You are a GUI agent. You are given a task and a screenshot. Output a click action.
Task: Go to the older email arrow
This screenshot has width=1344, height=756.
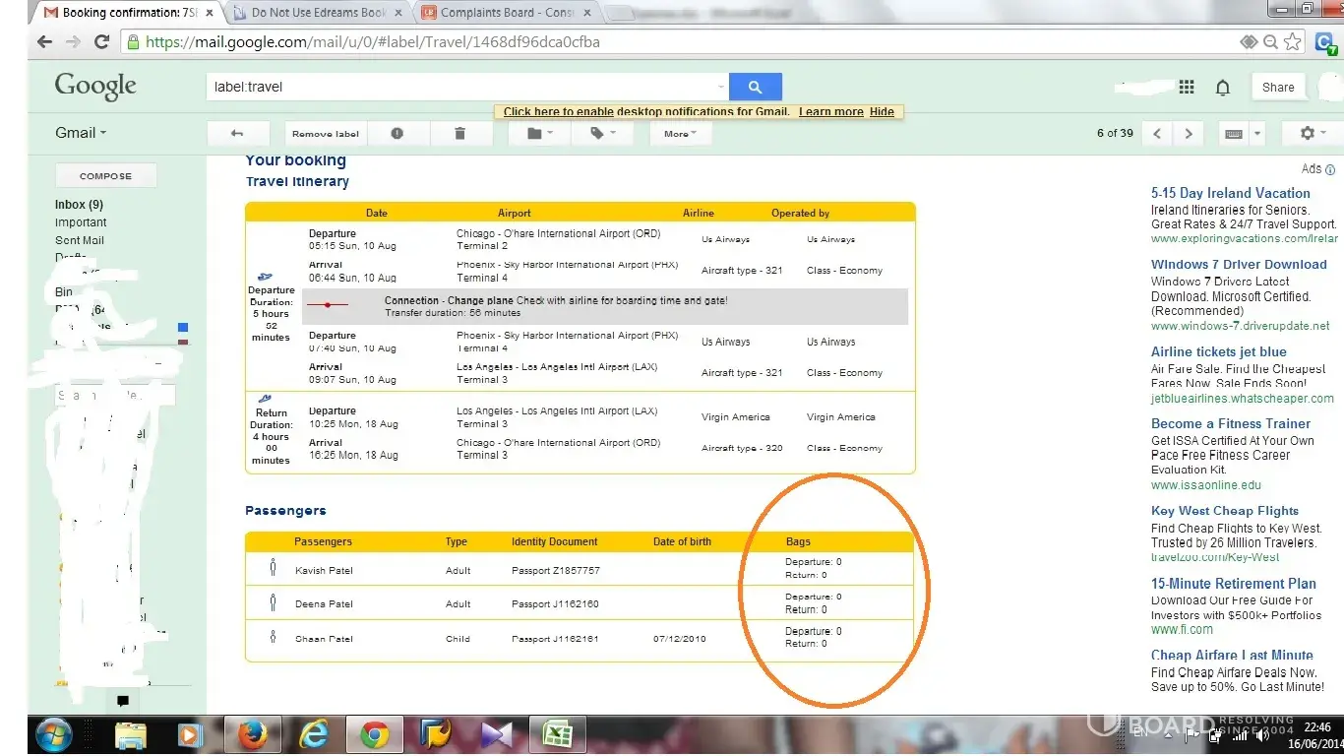[x=1189, y=134]
